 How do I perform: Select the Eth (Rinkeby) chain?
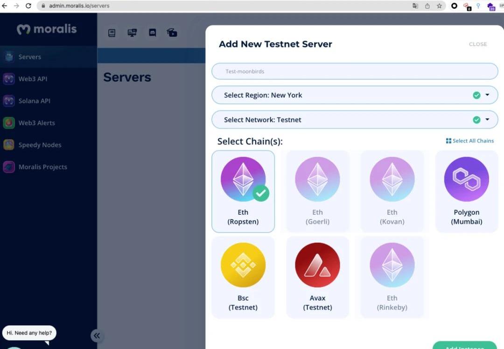click(392, 277)
